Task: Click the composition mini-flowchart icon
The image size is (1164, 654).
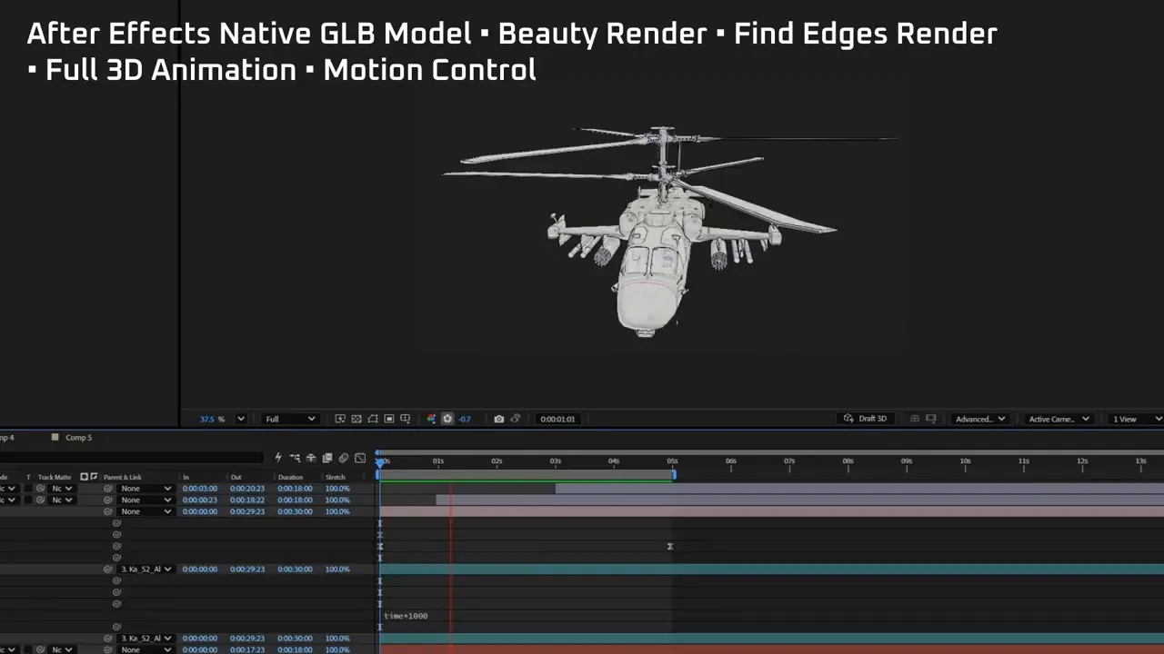Action: tap(295, 458)
